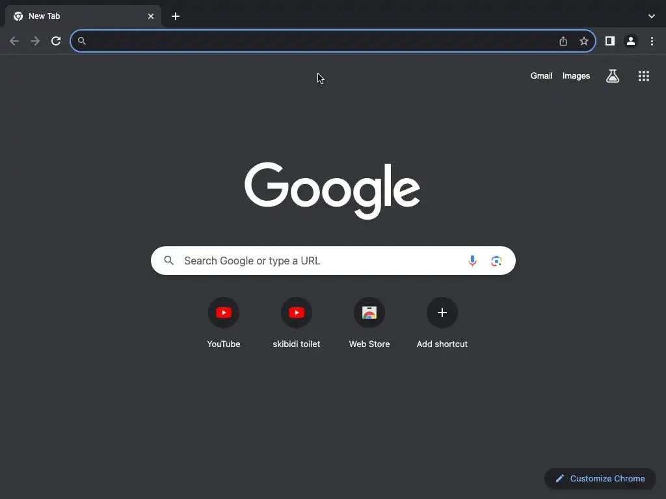Go back with the back arrow

point(14,41)
